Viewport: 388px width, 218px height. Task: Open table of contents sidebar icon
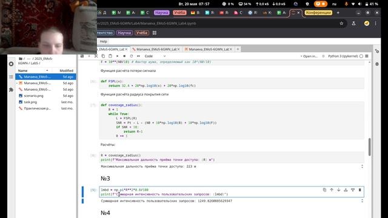(x=11, y=77)
